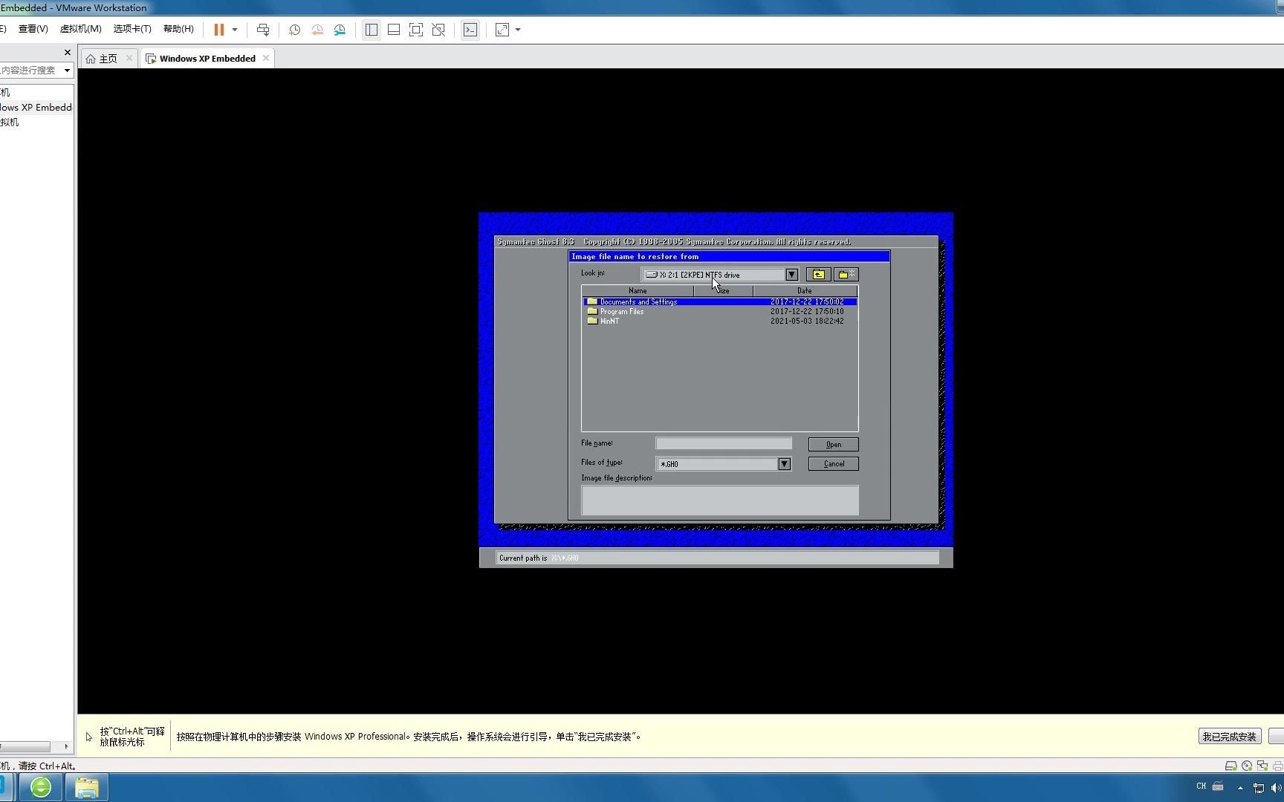
Task: Open the snapshot manager
Action: 340,30
